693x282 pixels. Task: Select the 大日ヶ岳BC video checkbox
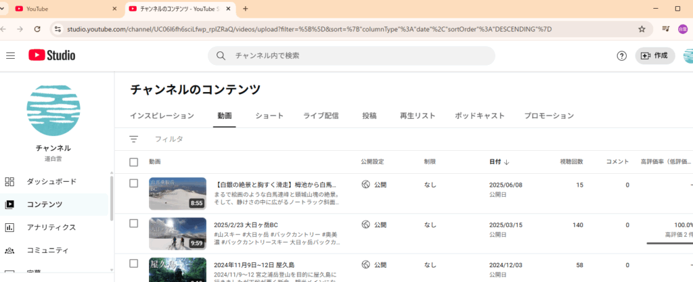(x=134, y=223)
